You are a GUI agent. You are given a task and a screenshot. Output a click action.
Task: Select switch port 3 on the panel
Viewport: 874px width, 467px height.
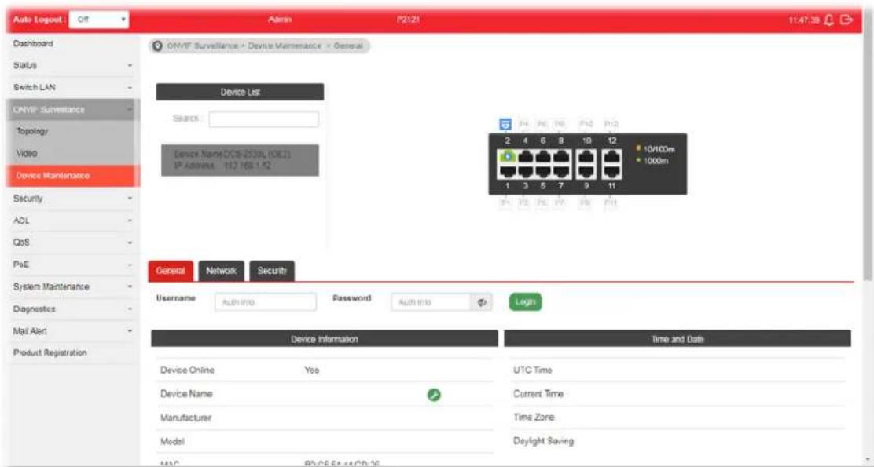524,172
